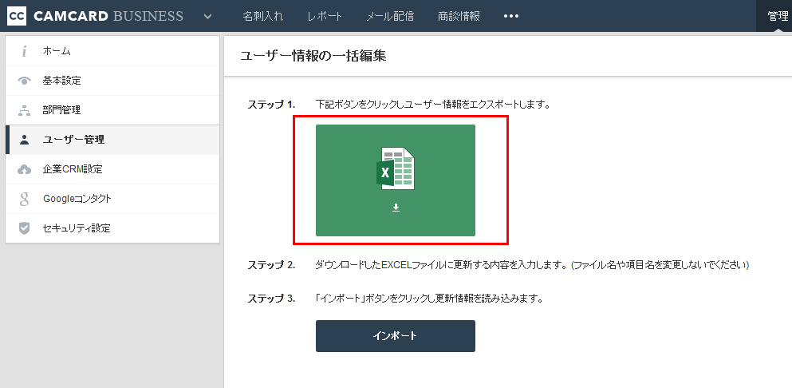Image resolution: width=792 pixels, height=388 pixels.
Task: Click the CAMCARD BUSINESS brand text
Action: click(x=108, y=16)
